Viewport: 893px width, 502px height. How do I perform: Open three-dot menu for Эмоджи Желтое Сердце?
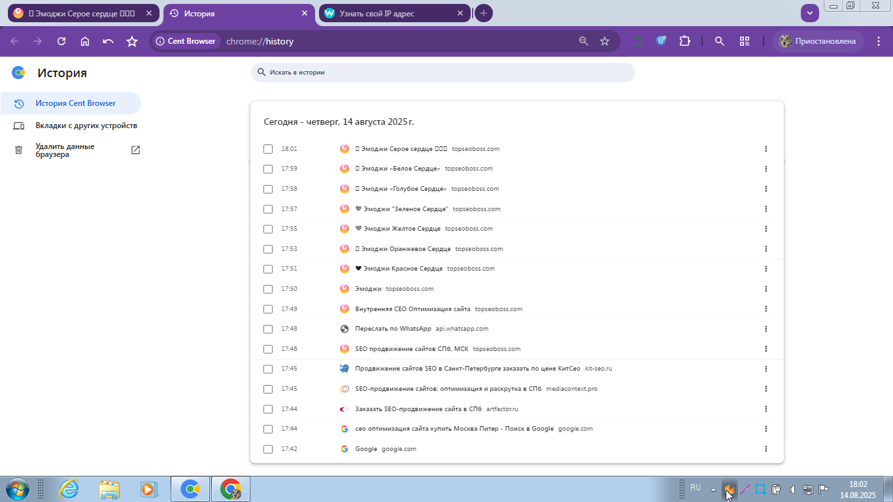tap(766, 229)
